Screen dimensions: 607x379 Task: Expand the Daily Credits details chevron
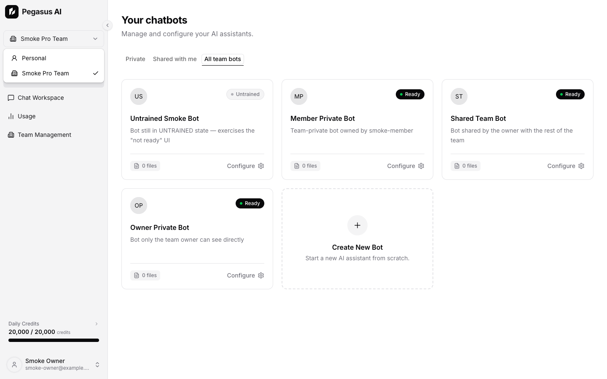pyautogui.click(x=97, y=324)
